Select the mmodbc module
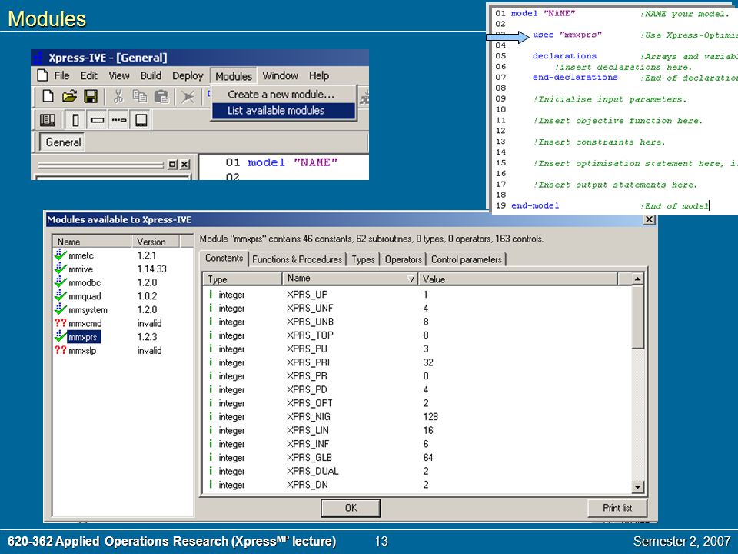 pyautogui.click(x=85, y=283)
